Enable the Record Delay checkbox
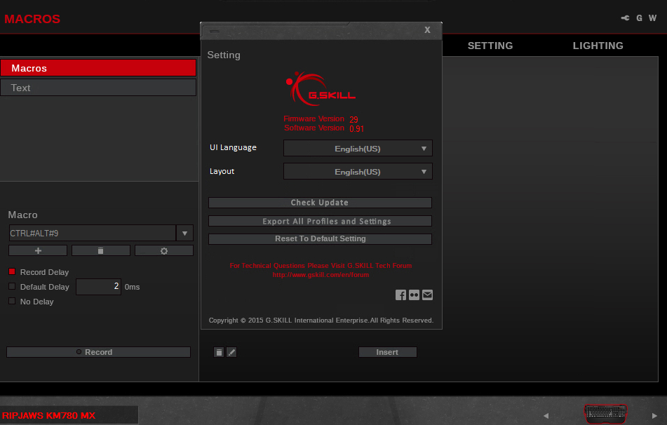Viewport: 667px width, 425px height. click(x=12, y=271)
